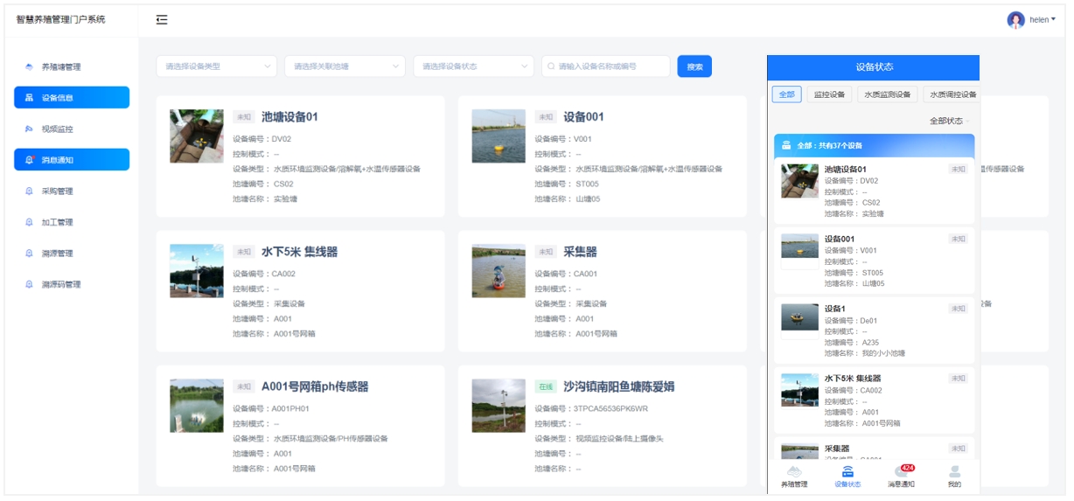Click the A001号网箱ph传感器 title
Screen dimensions: 1074x501
315,386
